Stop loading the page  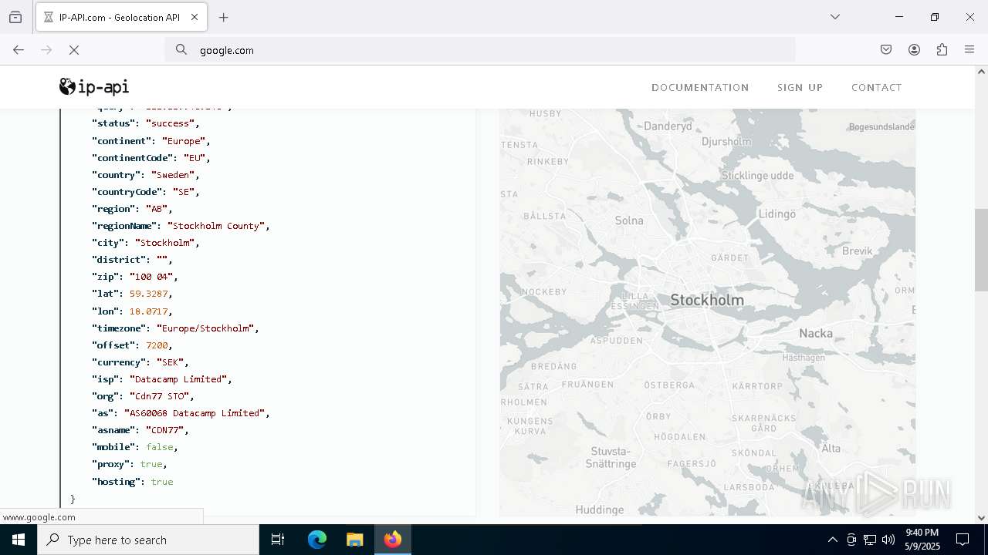[74, 50]
